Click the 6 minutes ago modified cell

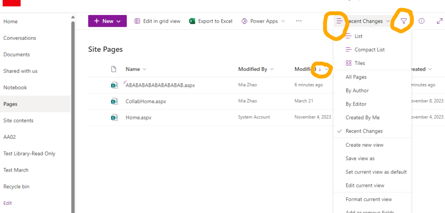308,85
